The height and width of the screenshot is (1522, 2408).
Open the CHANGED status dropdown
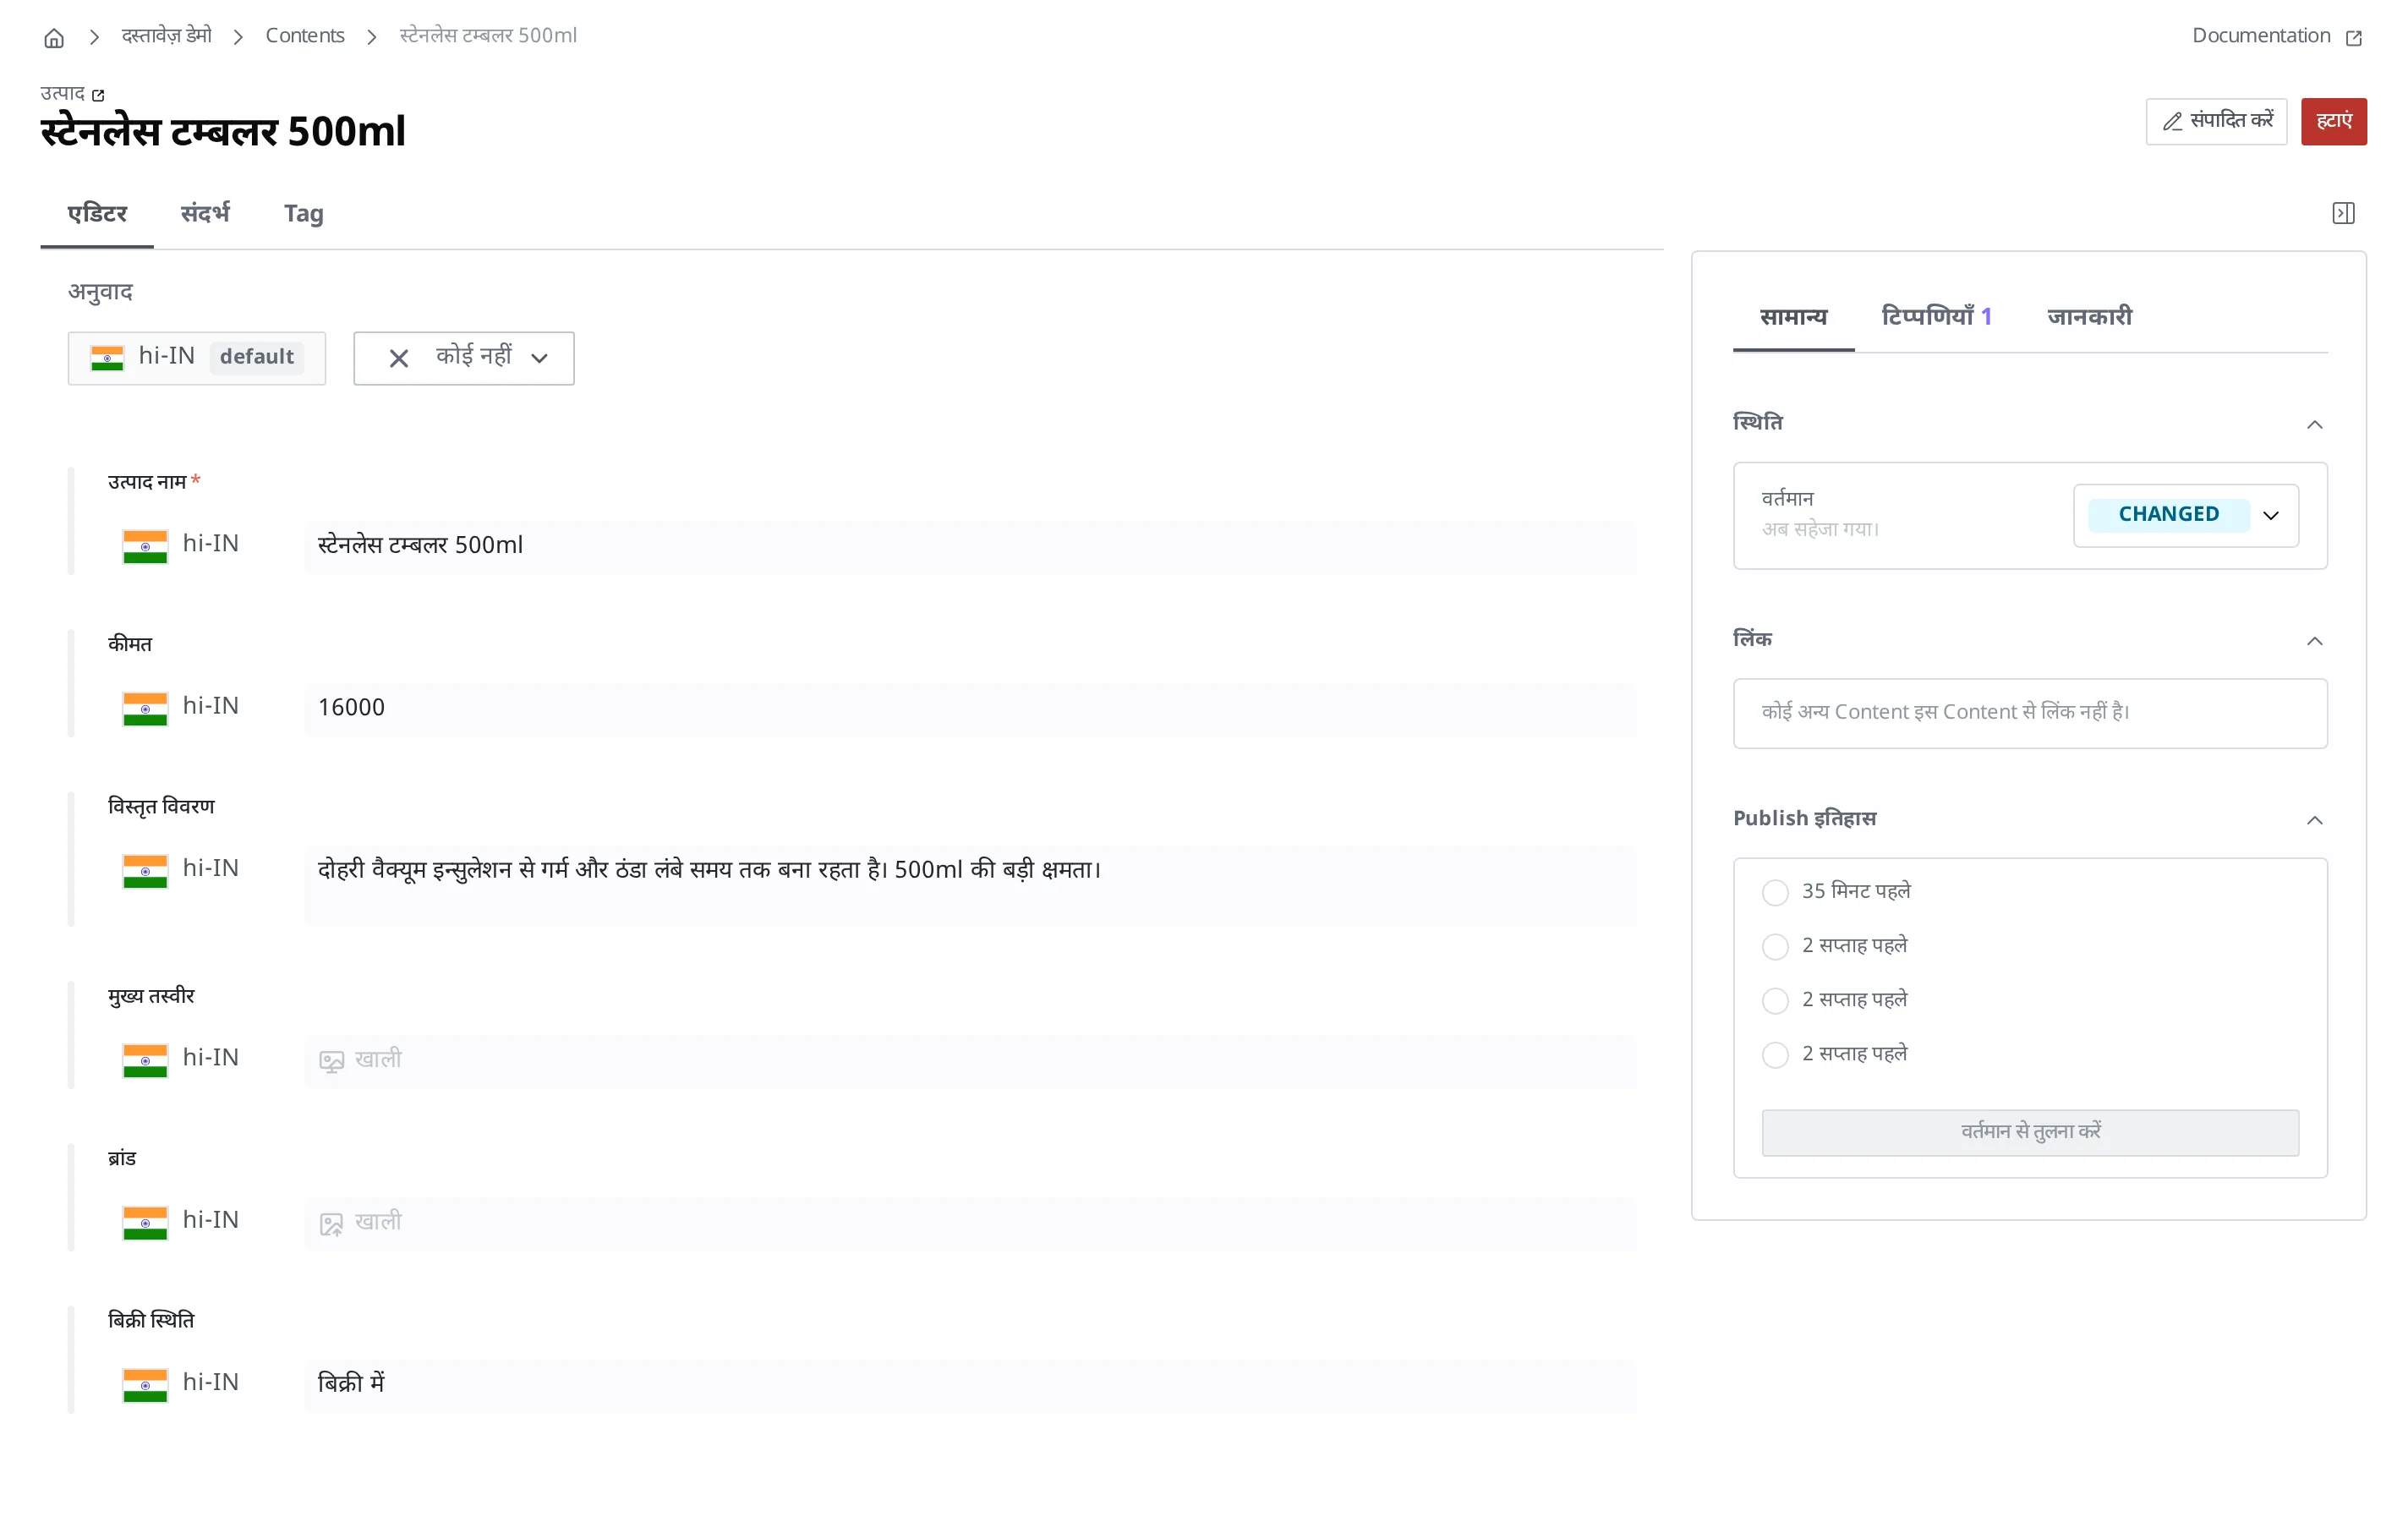point(2185,515)
